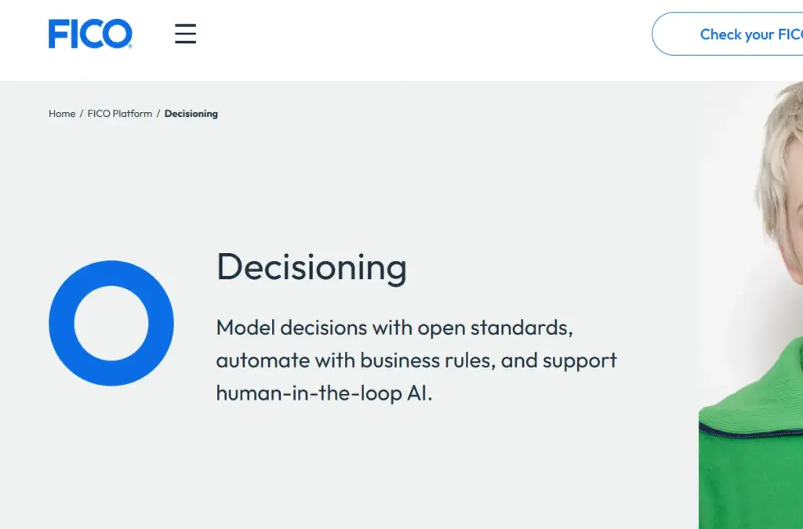
Task: Click the line "Model decisions with open standards,"
Action: pos(394,328)
